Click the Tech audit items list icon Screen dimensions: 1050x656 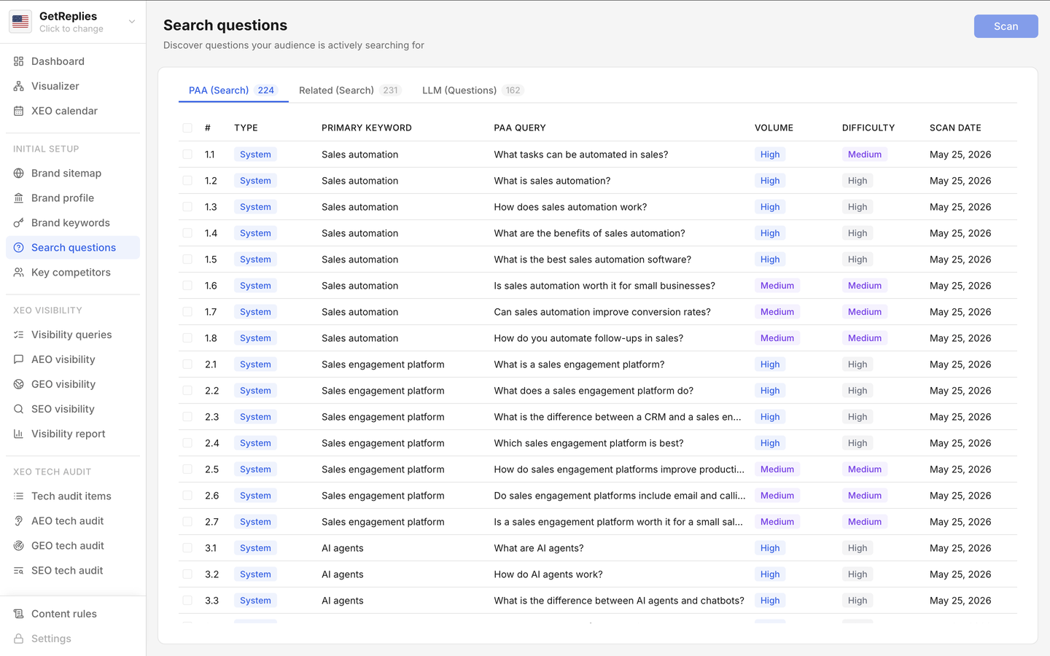tap(19, 496)
